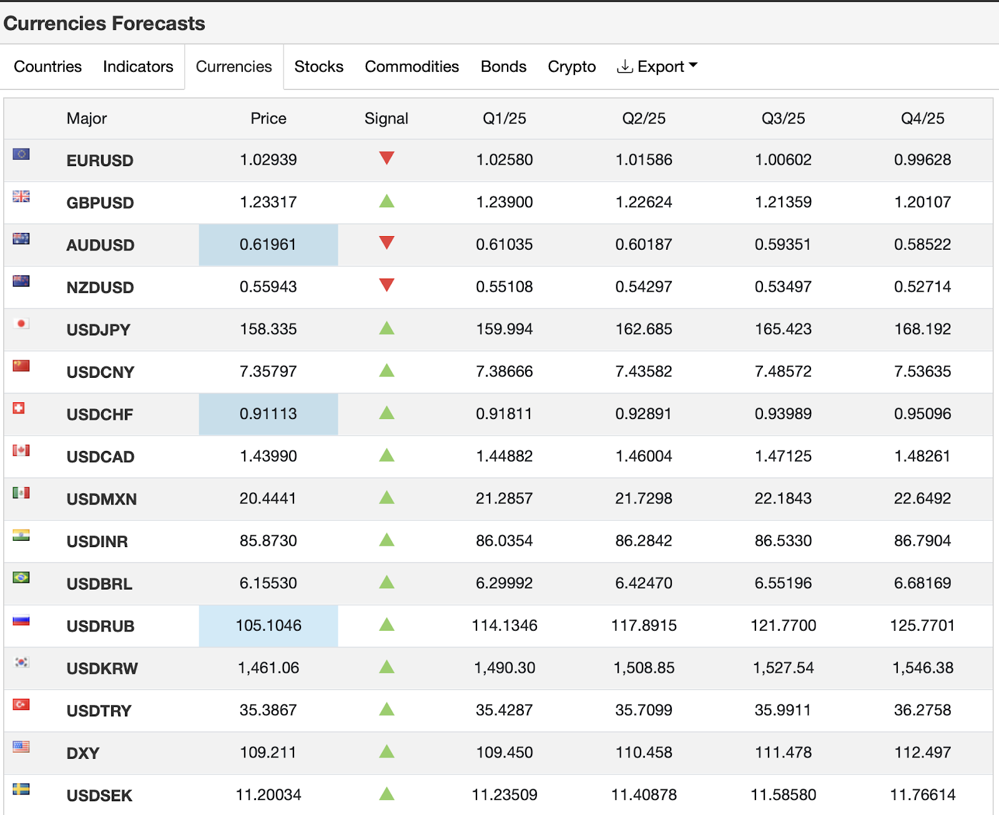Viewport: 999px width, 815px height.
Task: Click the Price column header
Action: [x=268, y=119]
